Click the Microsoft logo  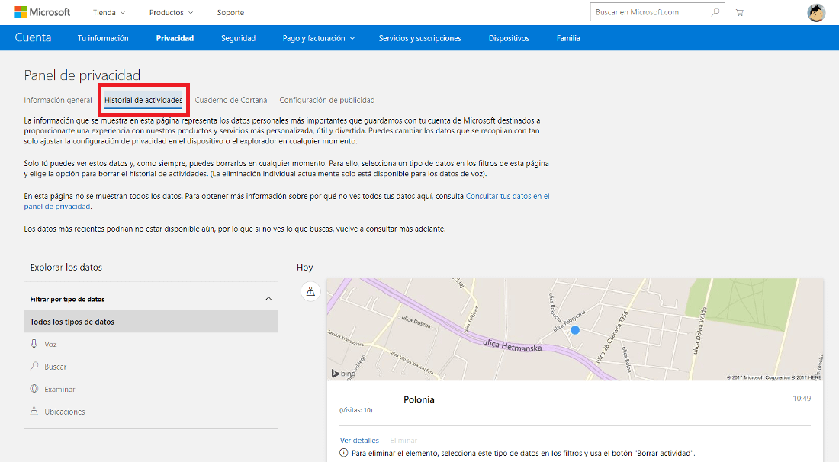point(42,11)
